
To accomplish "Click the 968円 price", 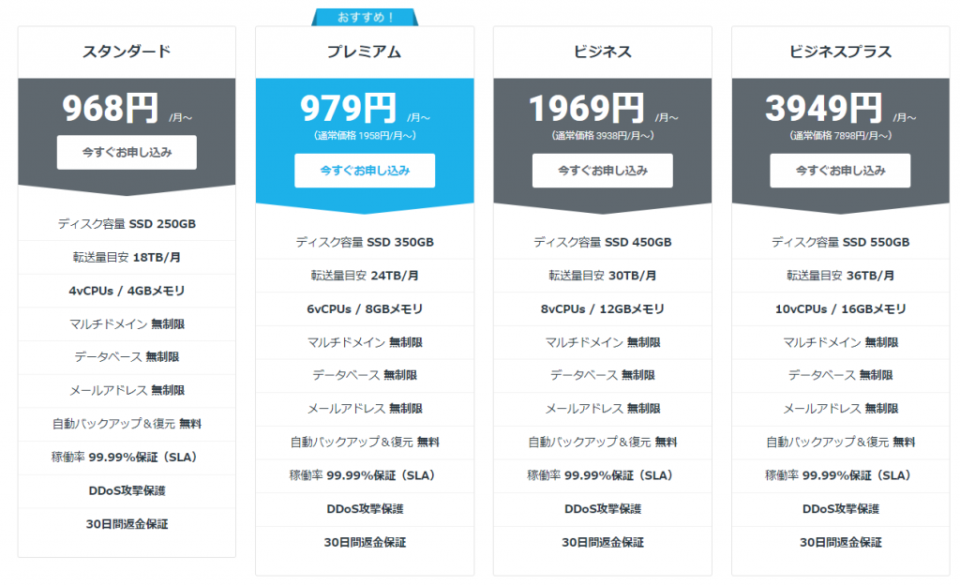I will click(x=111, y=110).
